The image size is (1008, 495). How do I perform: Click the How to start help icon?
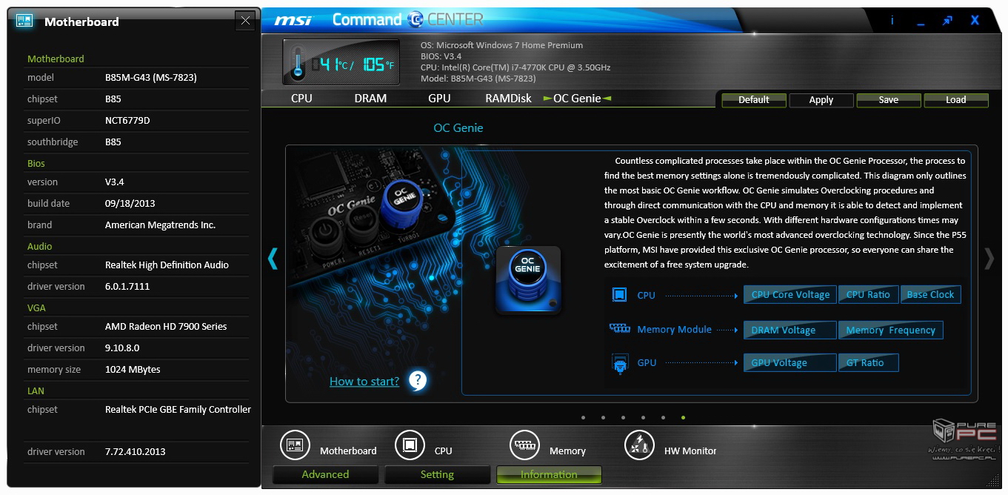[418, 382]
